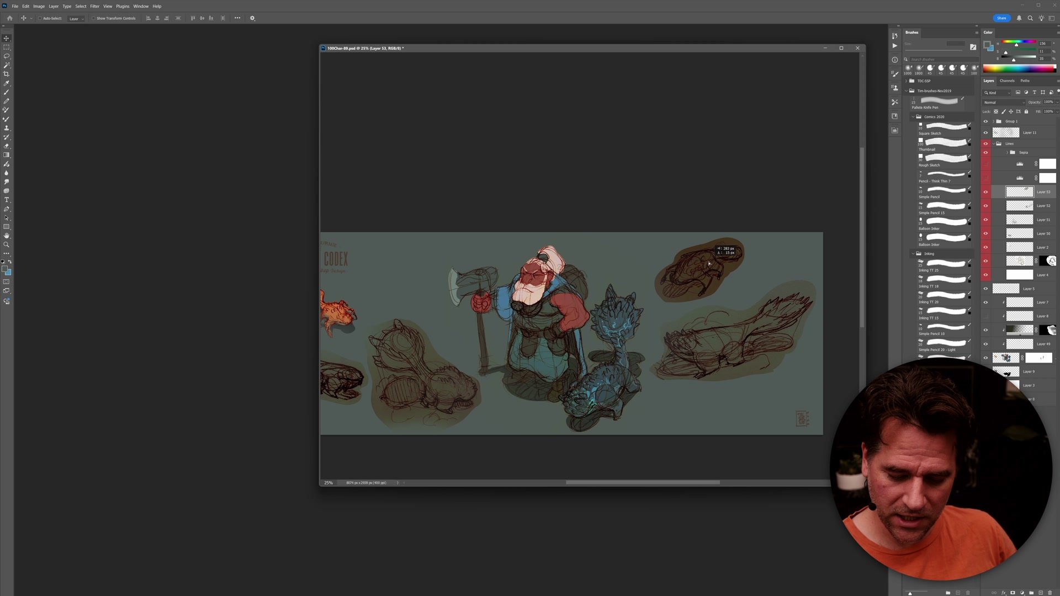Viewport: 1060px width, 596px height.
Task: Click the Share button
Action: (x=1001, y=18)
